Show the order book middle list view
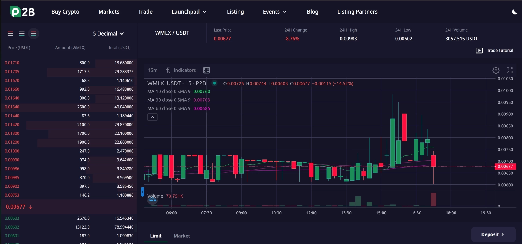 coord(22,34)
